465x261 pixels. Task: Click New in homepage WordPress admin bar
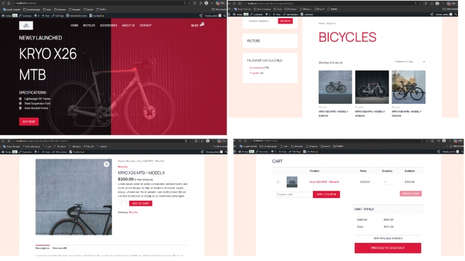coord(46,16)
